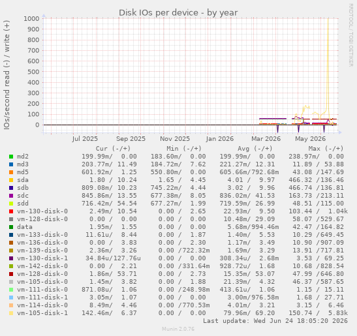The image size is (357, 336).
Task: Click the peach vm-114-disk-0 swatch
Action: [11, 305]
